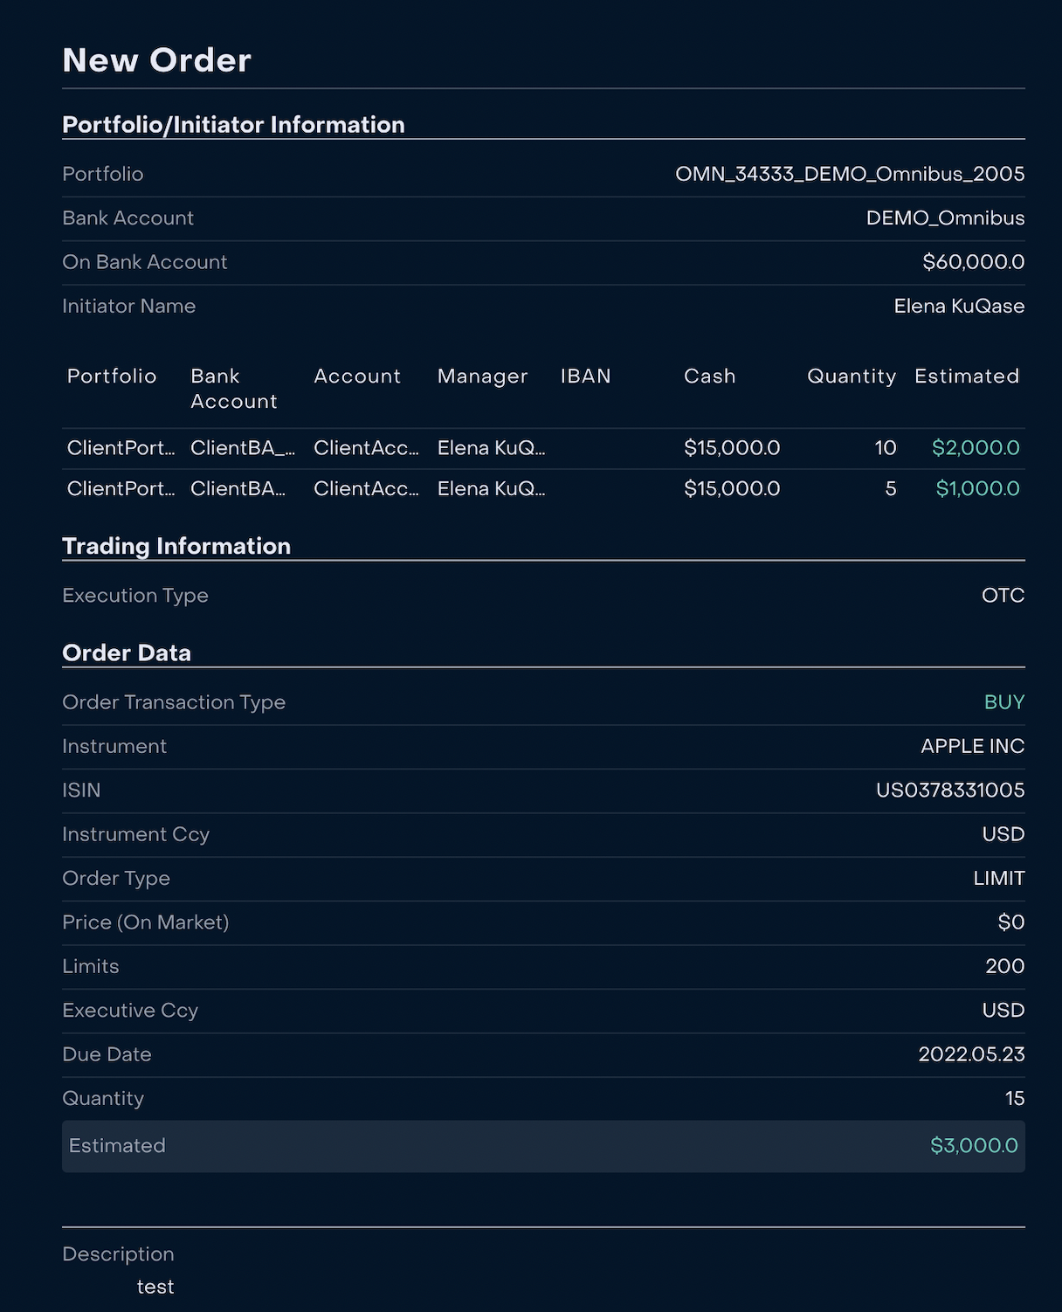Click the $60,000.0 bank account balance
This screenshot has width=1062, height=1312.
(x=973, y=262)
